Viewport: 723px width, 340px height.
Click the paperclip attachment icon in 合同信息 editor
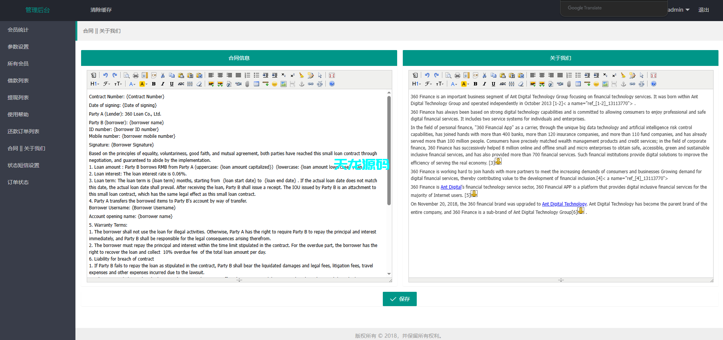[x=247, y=84]
